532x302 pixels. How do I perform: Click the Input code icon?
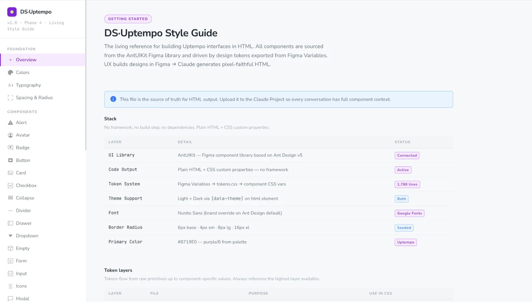pos(10,274)
